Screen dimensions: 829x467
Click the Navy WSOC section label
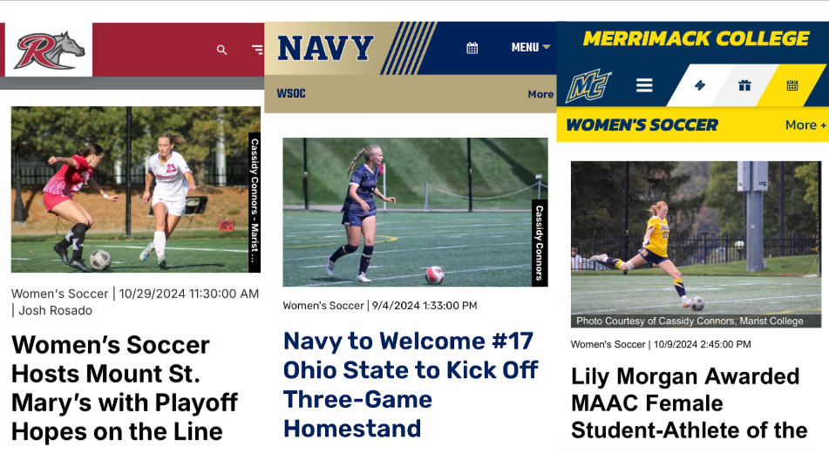coord(291,94)
